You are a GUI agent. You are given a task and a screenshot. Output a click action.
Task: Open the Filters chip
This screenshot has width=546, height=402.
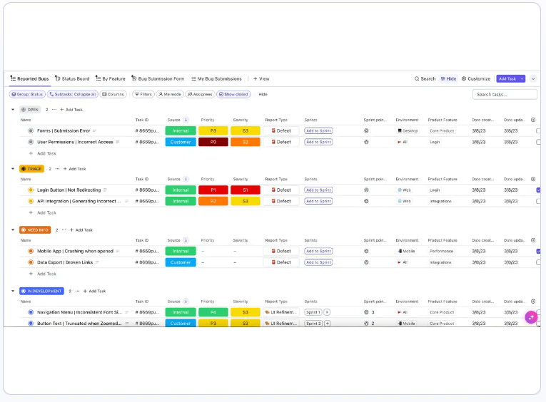(x=143, y=94)
